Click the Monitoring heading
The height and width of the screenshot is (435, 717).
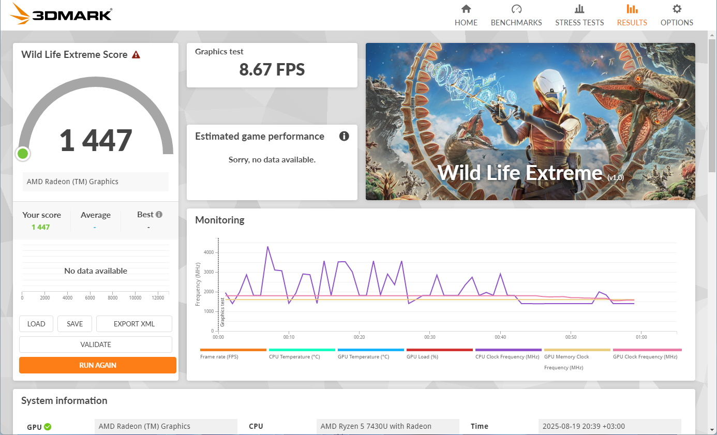click(x=220, y=220)
